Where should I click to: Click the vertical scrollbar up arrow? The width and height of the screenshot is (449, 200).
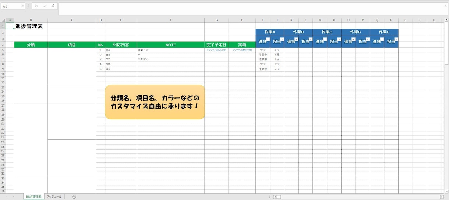click(447, 20)
